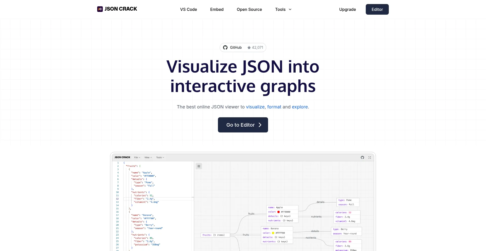486x251 pixels.
Task: Click the GitHub octocat icon in star badge
Action: click(x=225, y=48)
